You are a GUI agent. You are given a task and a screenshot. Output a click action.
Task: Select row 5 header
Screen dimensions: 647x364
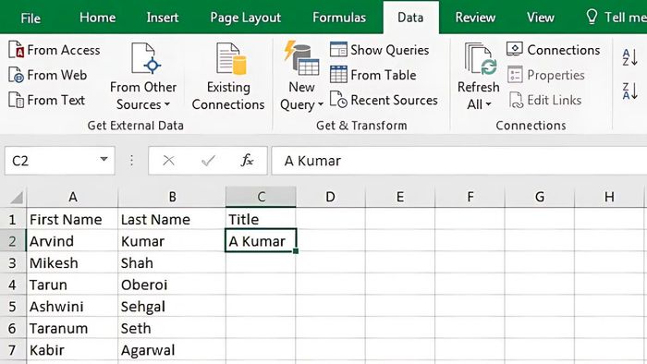pyautogui.click(x=12, y=307)
